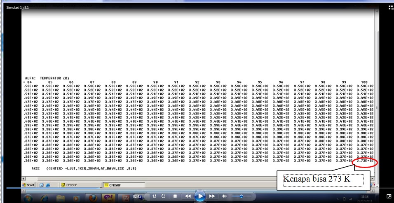Open Windows Media Player from the taskbar
This screenshot has height=203, width=394.
[76, 198]
